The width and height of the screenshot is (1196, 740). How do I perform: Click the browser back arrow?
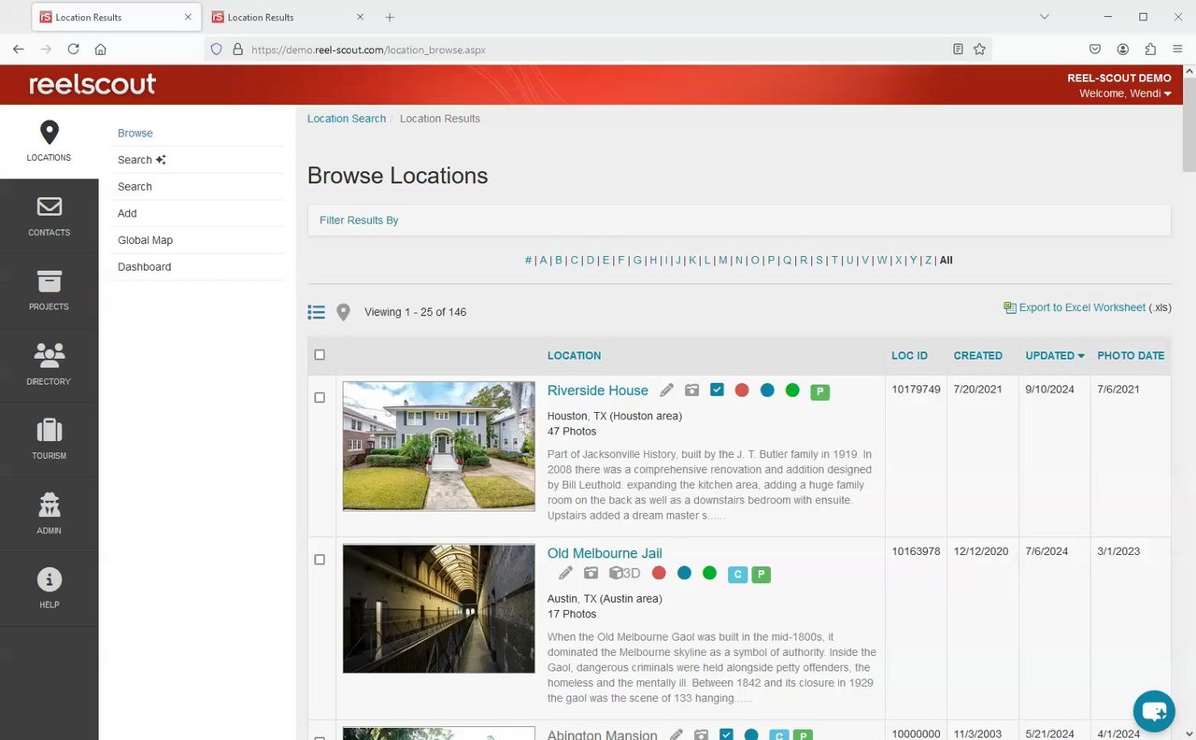[x=19, y=50]
